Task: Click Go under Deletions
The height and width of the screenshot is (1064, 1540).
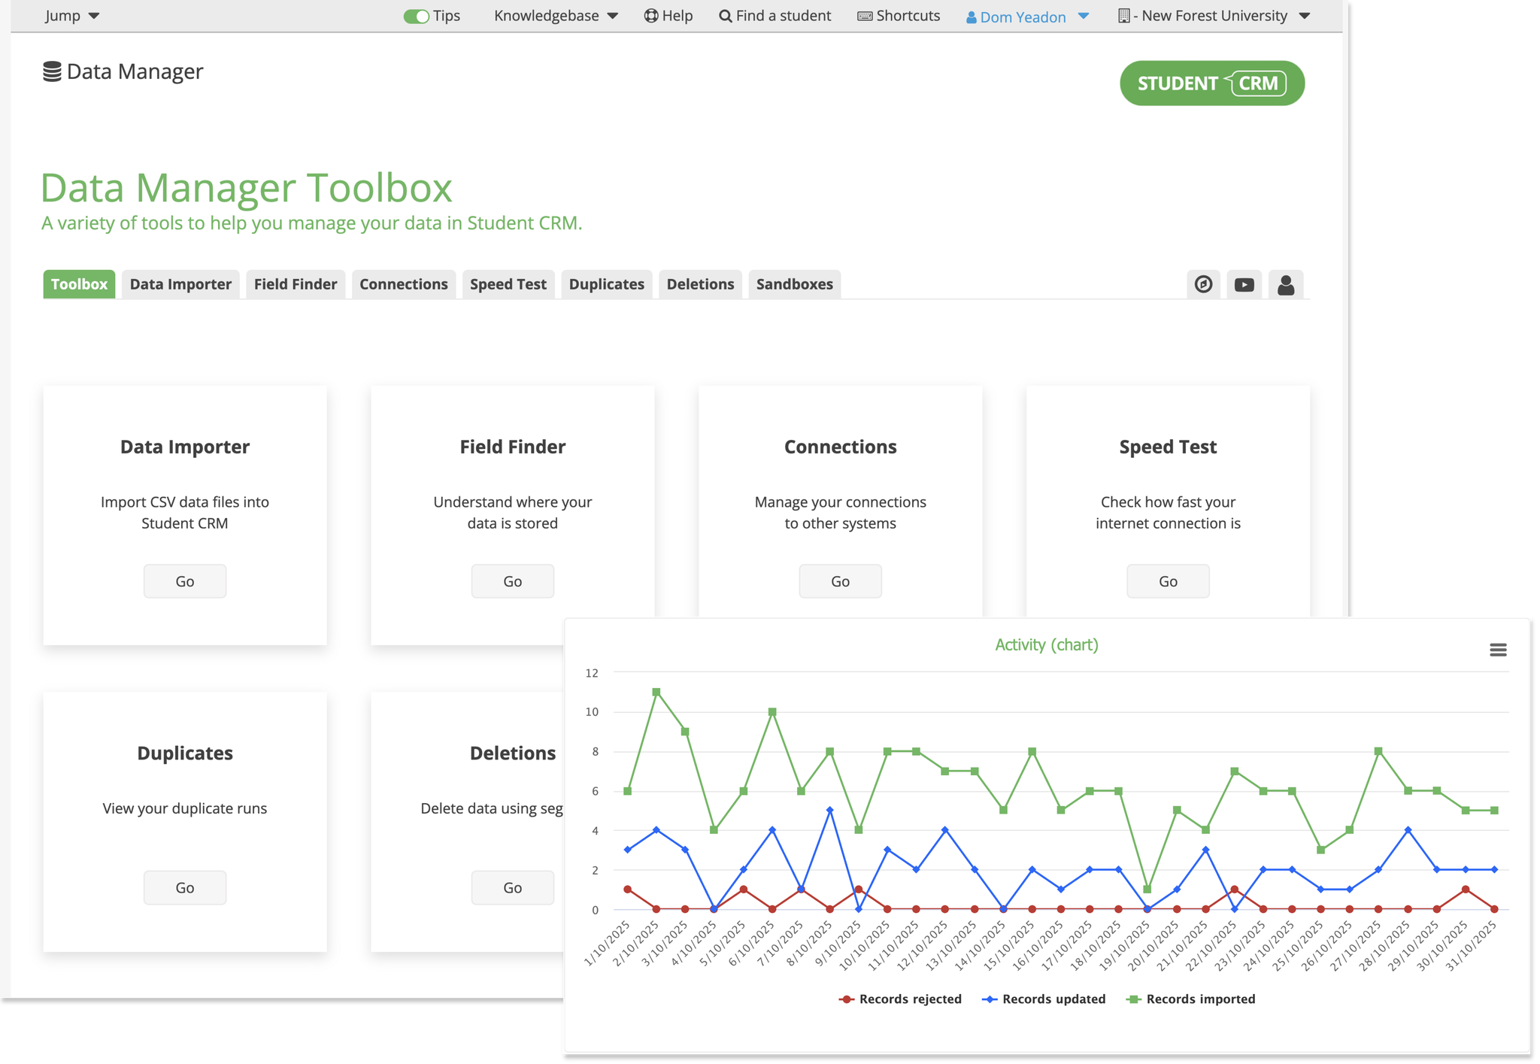Action: [x=513, y=887]
